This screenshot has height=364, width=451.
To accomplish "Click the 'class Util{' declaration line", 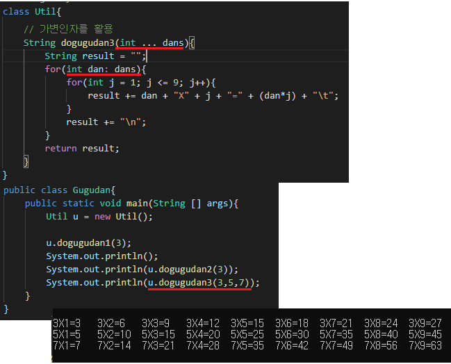I will point(32,12).
